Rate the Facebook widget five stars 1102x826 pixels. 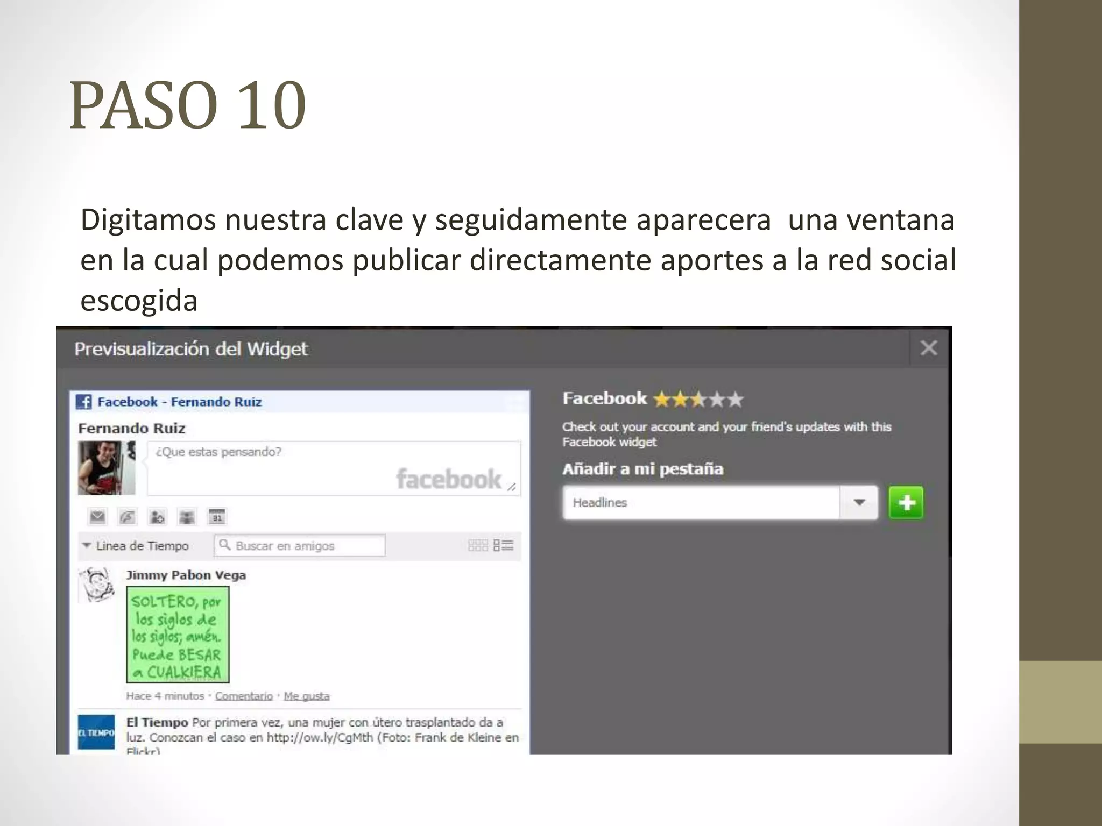click(736, 400)
